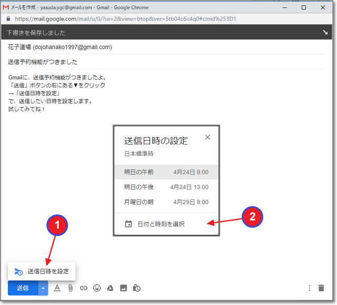The height and width of the screenshot is (305, 337).
Task: Choose 月曜日の朝 4月29日 8:00 option
Action: 166,202
